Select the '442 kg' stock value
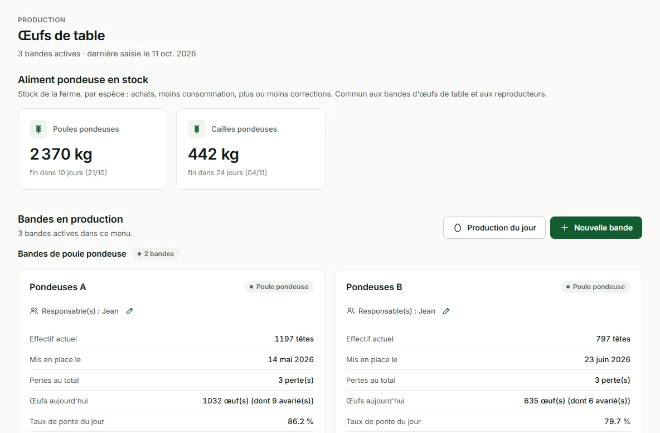Screen dimensions: 660x433 213,154
